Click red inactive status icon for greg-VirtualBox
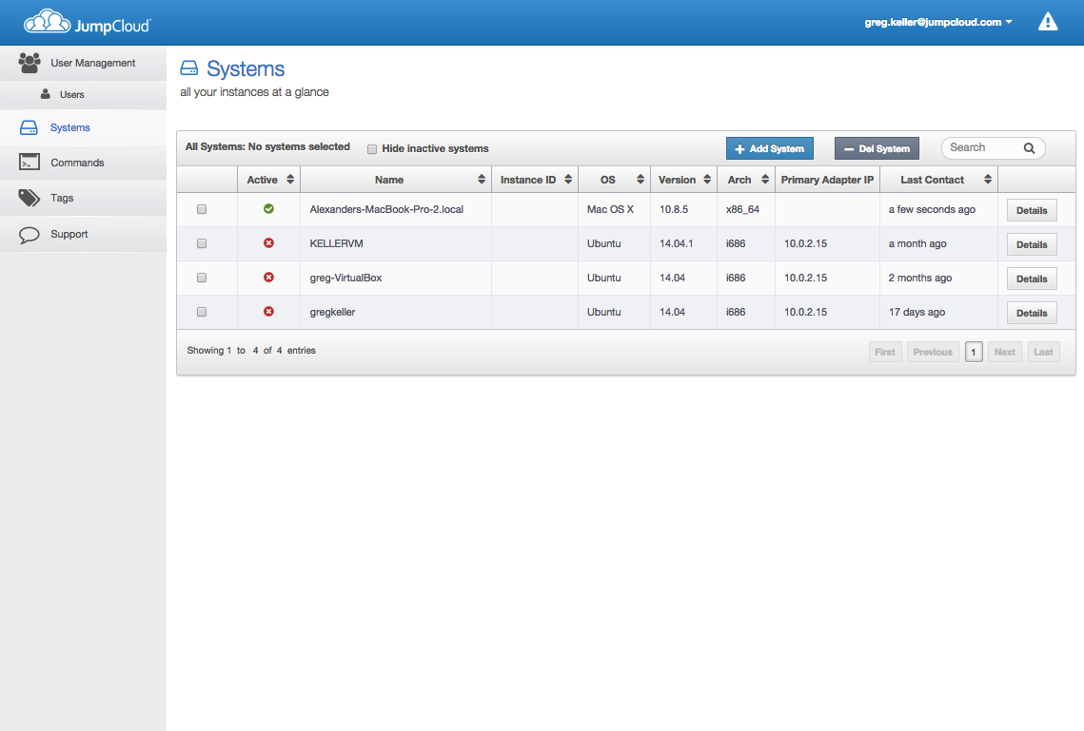Image resolution: width=1084 pixels, height=731 pixels. coord(269,278)
